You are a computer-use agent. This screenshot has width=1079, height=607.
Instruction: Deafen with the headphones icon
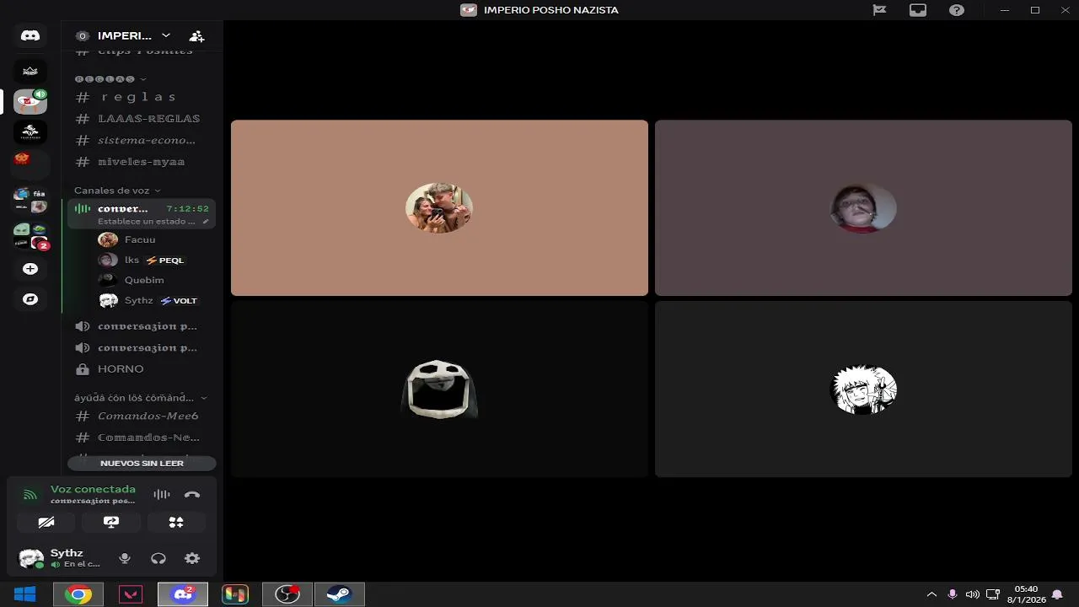(158, 558)
